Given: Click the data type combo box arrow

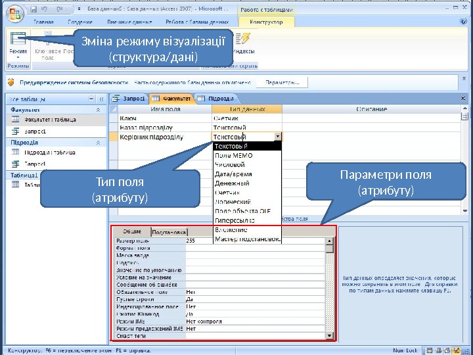Looking at the screenshot, I should (278, 137).
